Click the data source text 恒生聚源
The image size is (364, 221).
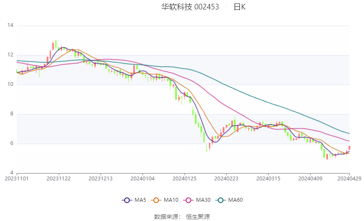click(x=198, y=217)
